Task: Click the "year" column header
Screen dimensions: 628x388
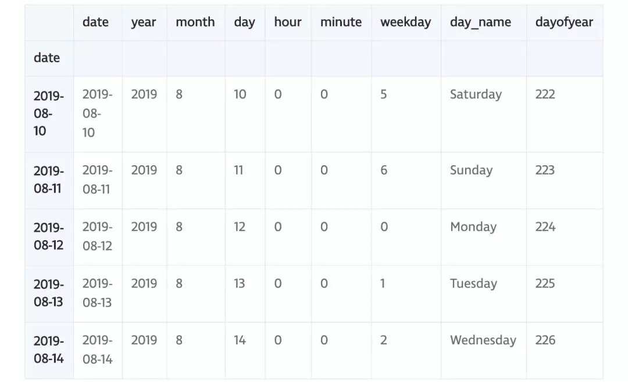Action: point(144,23)
